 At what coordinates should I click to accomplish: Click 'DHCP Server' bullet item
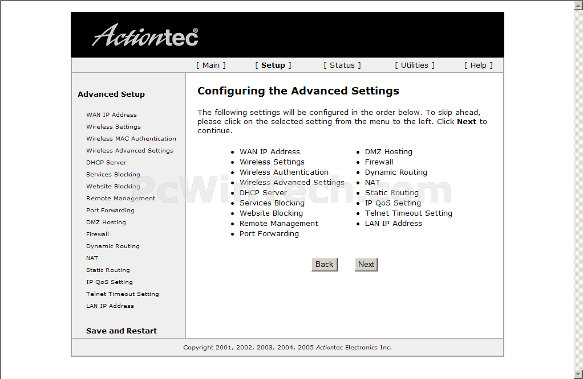263,193
